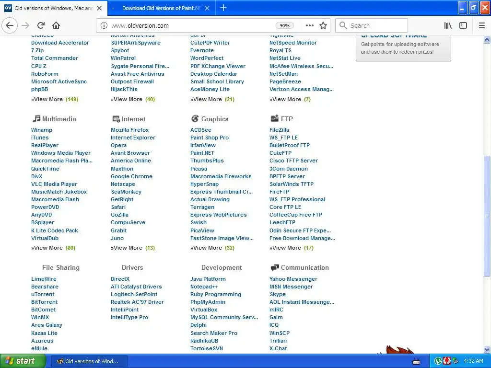
Task: Open the Avast Free Antivirus link
Action: pos(138,74)
